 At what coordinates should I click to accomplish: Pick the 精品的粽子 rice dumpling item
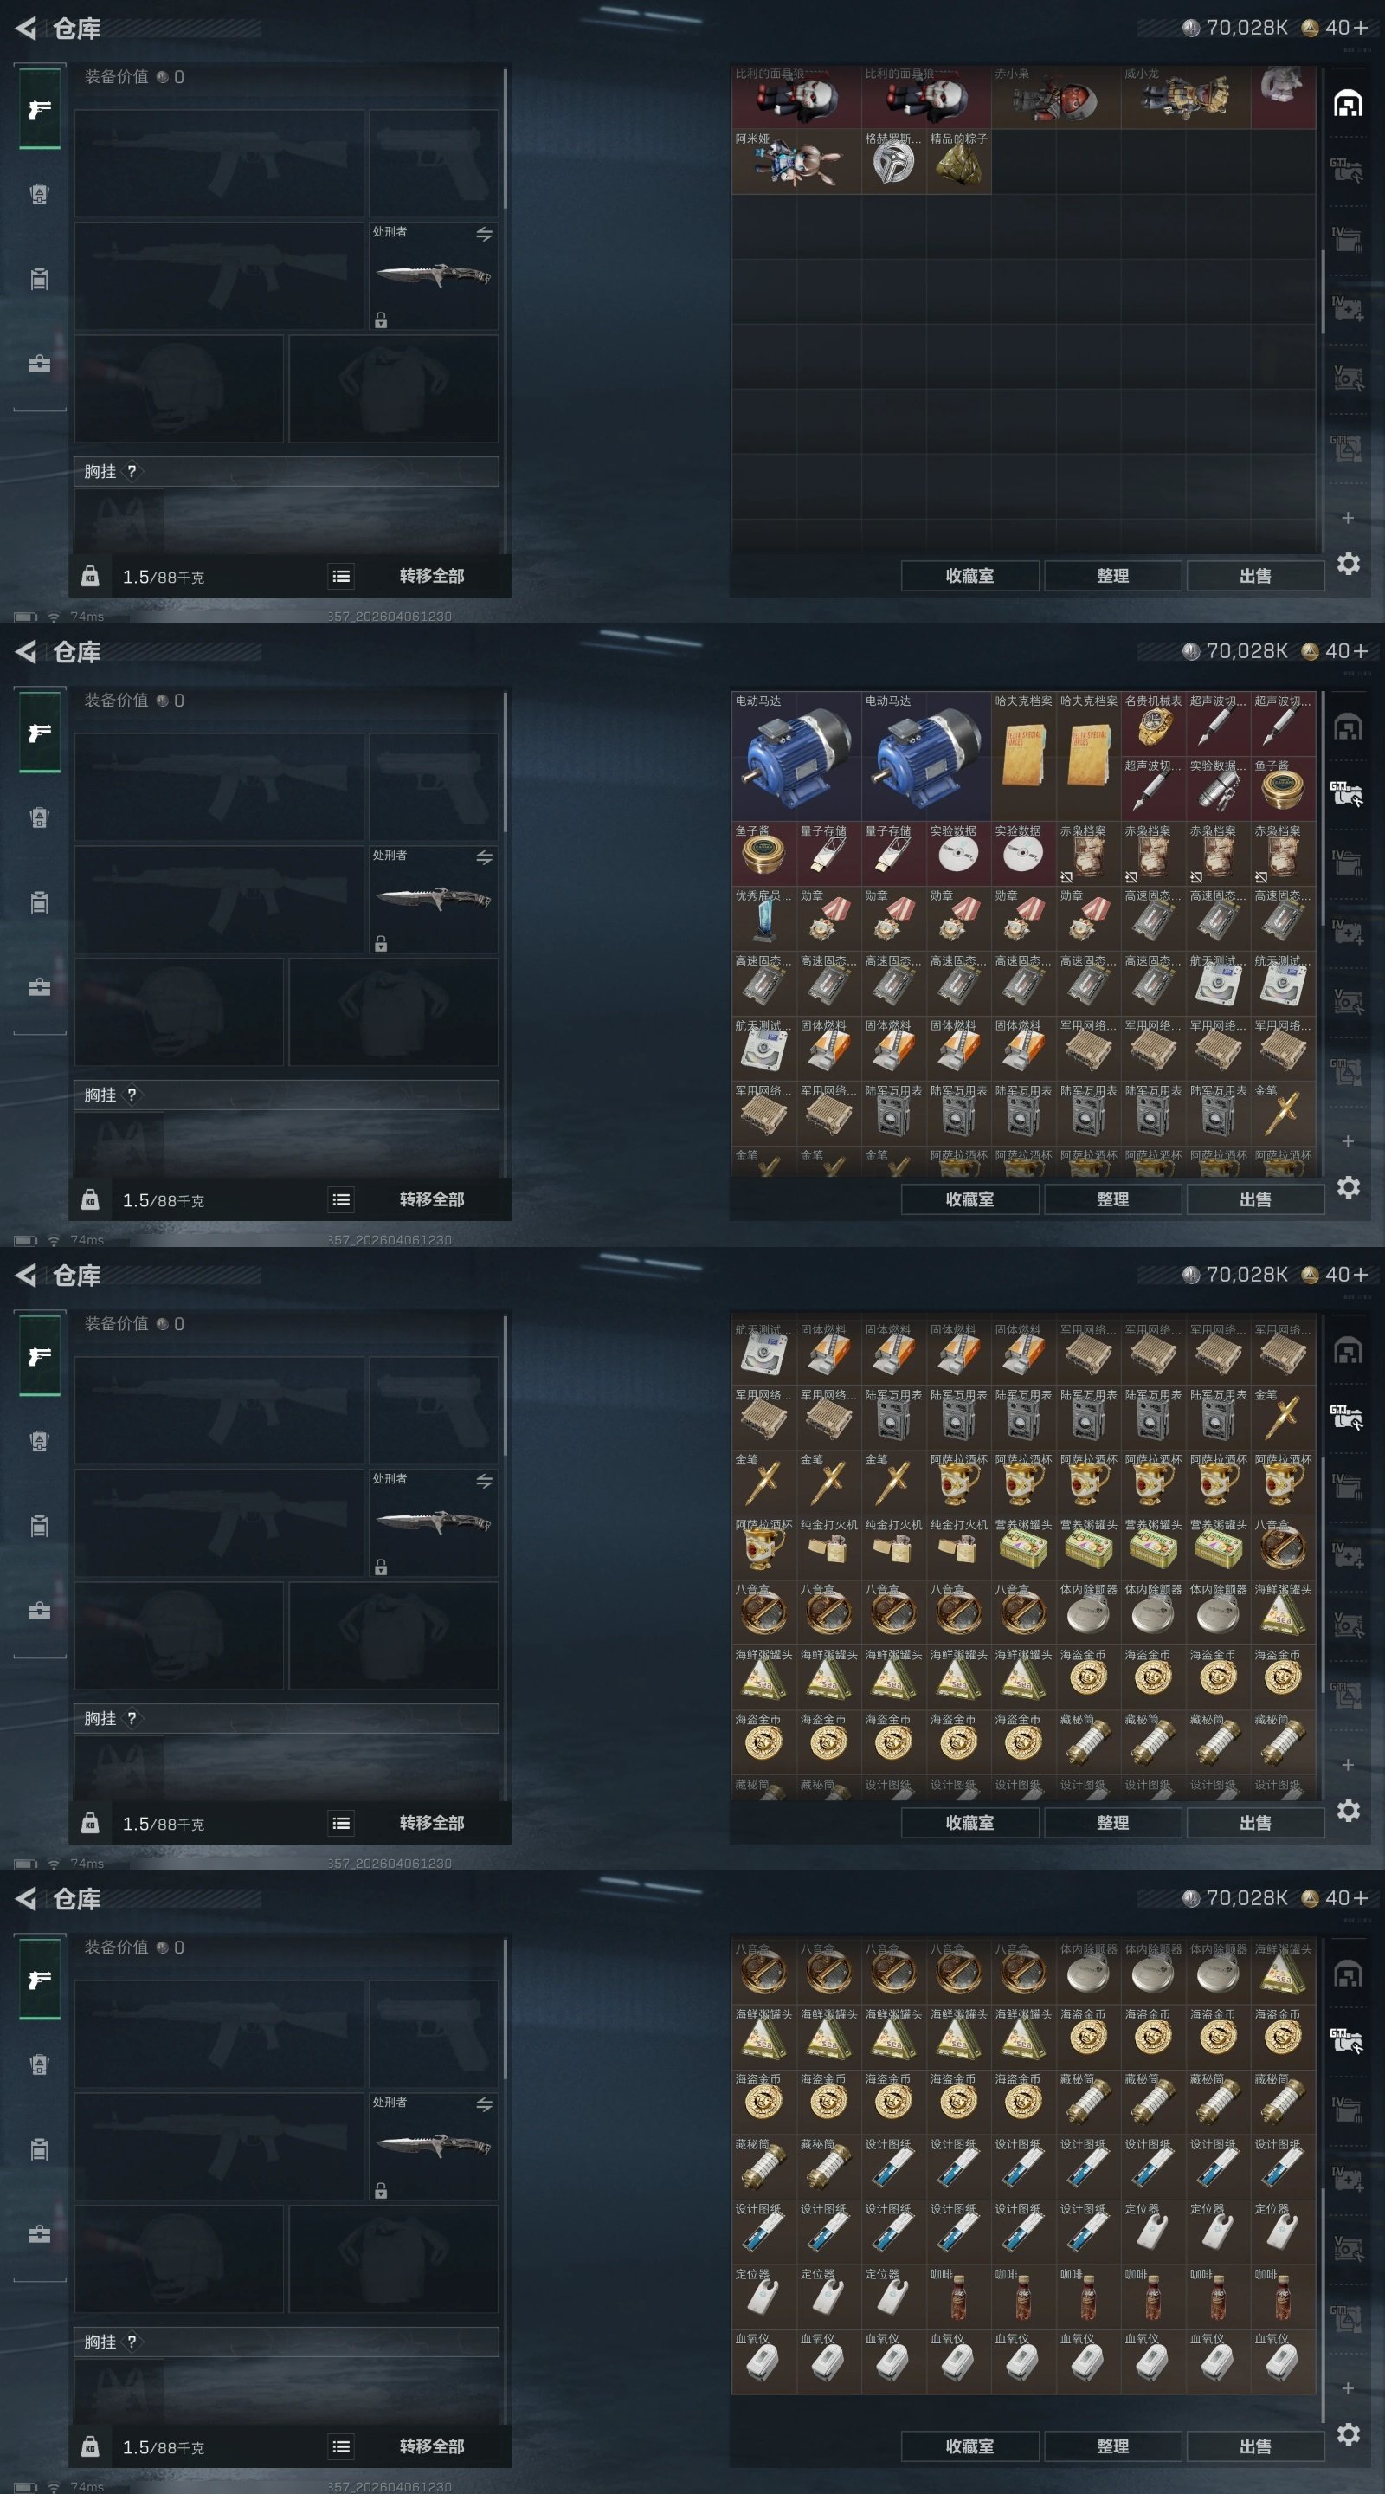point(959,162)
